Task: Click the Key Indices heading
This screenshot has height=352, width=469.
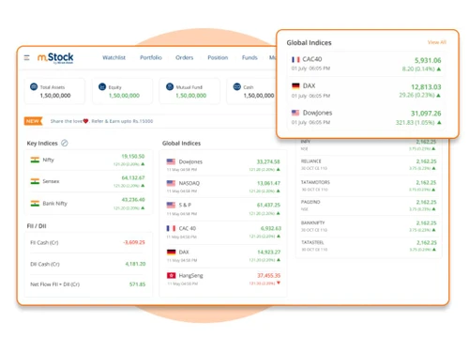Action: click(42, 144)
